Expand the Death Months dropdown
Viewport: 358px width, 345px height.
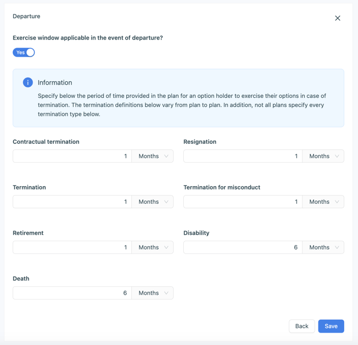[x=153, y=293]
